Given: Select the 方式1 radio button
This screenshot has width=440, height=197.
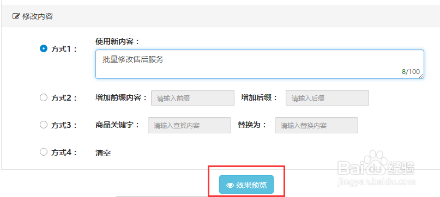Looking at the screenshot, I should point(44,48).
